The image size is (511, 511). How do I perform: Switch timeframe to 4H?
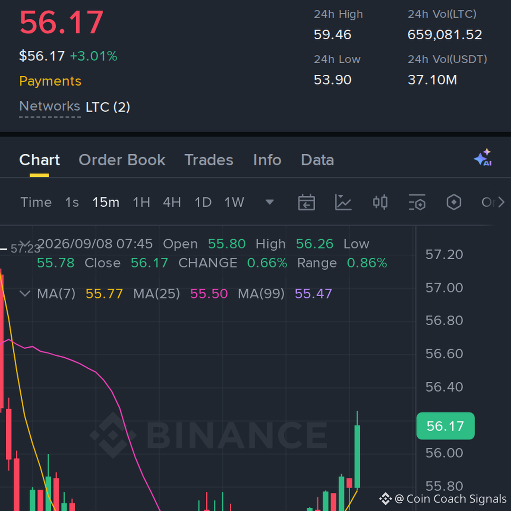172,203
